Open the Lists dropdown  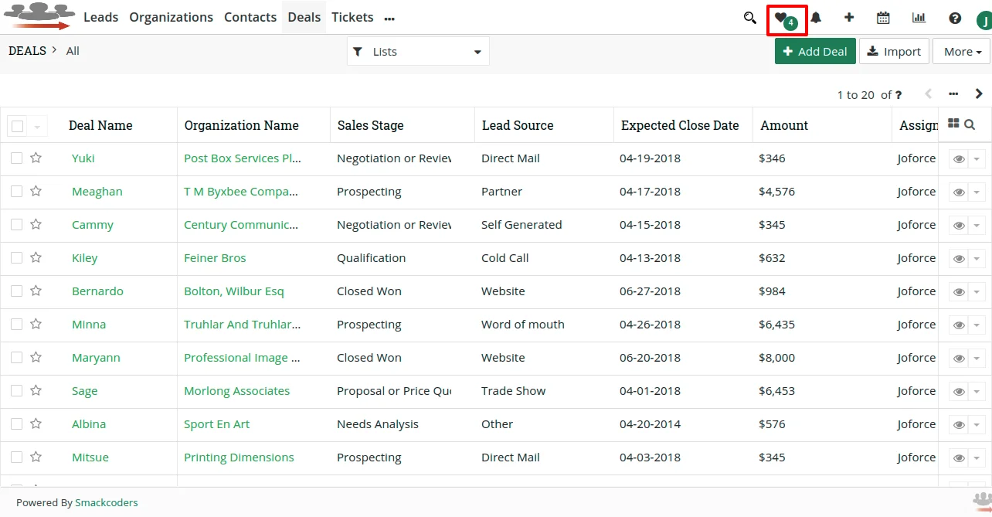pos(417,51)
